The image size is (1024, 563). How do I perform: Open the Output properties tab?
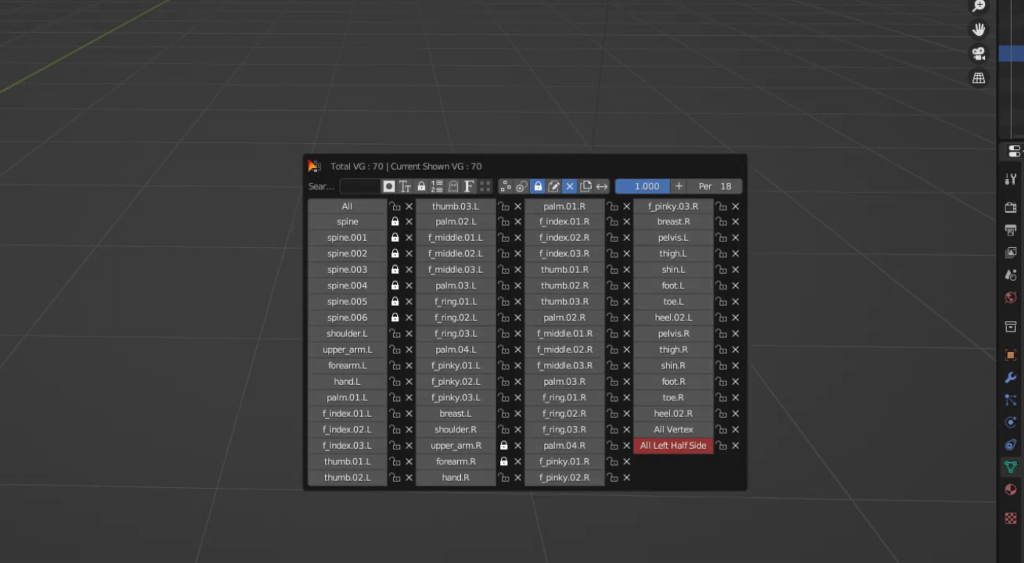pos(1010,230)
